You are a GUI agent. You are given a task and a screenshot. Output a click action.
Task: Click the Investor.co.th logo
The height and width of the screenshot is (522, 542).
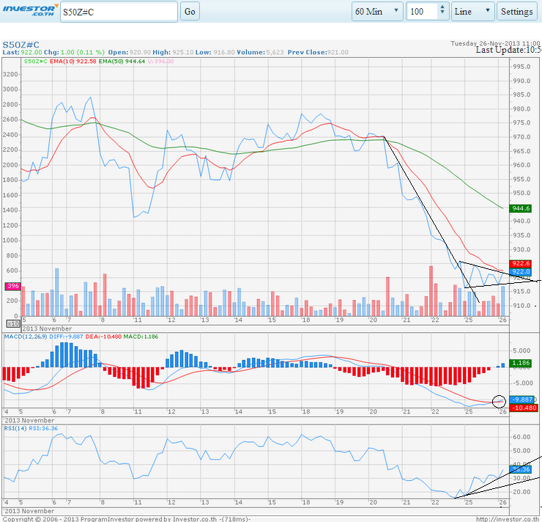pyautogui.click(x=28, y=11)
